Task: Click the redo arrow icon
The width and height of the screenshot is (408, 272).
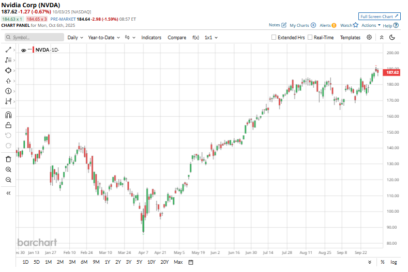Action: (8, 146)
